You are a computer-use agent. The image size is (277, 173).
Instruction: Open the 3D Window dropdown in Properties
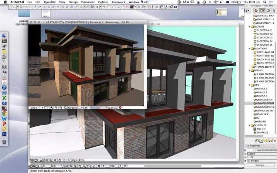pyautogui.click(x=261, y=161)
